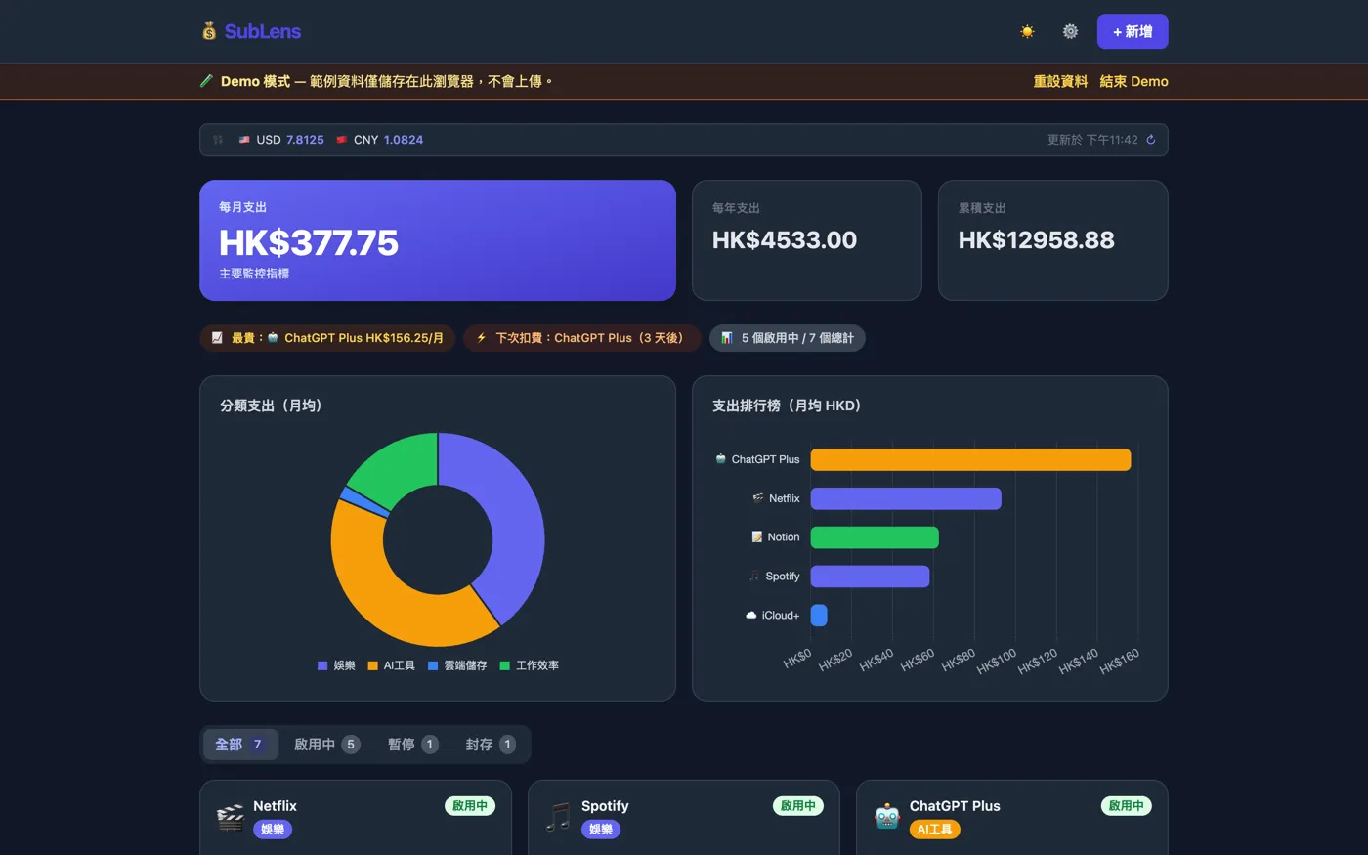Select the 暫停 filter tab
This screenshot has width=1368, height=855.
(412, 745)
